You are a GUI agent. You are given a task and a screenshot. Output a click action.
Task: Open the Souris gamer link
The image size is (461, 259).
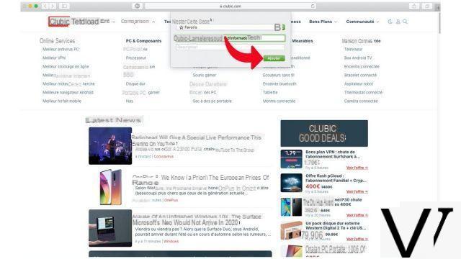[205, 75]
